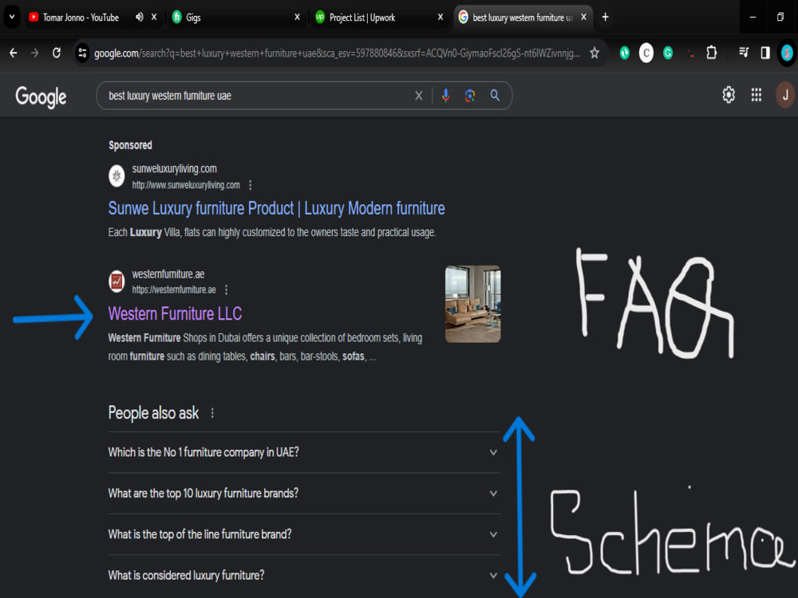Submit search with magnifying glass icon
The height and width of the screenshot is (598, 798).
pyautogui.click(x=495, y=96)
